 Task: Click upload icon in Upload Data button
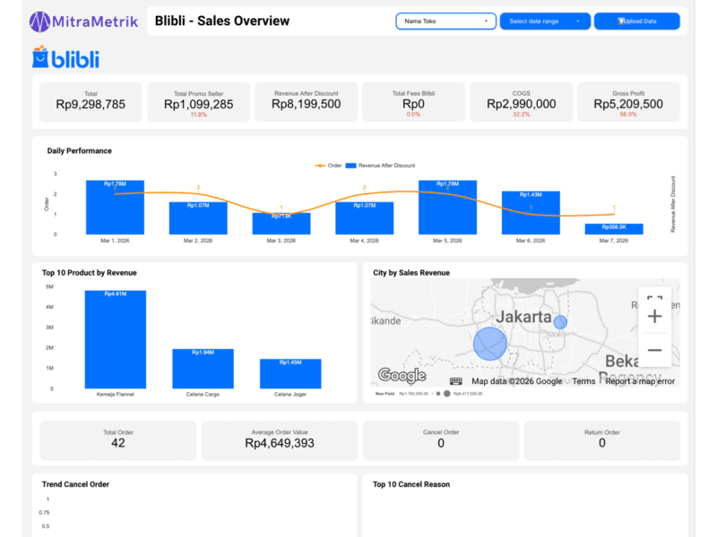(x=621, y=21)
